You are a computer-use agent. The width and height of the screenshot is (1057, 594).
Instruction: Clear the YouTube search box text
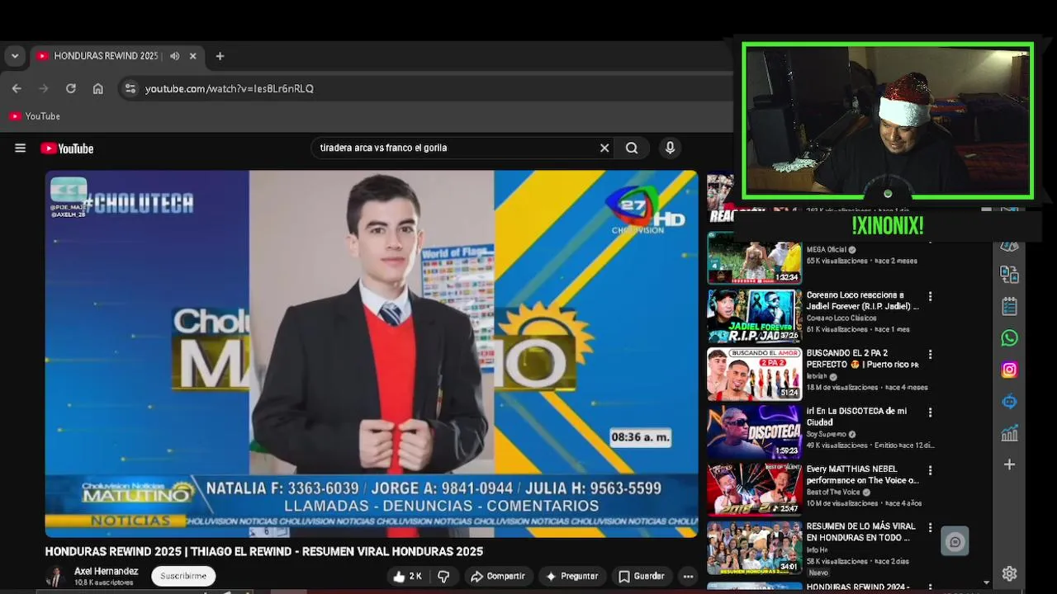[604, 148]
